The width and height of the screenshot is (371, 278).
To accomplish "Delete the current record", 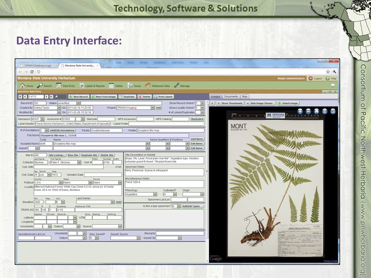I will coord(144,97).
